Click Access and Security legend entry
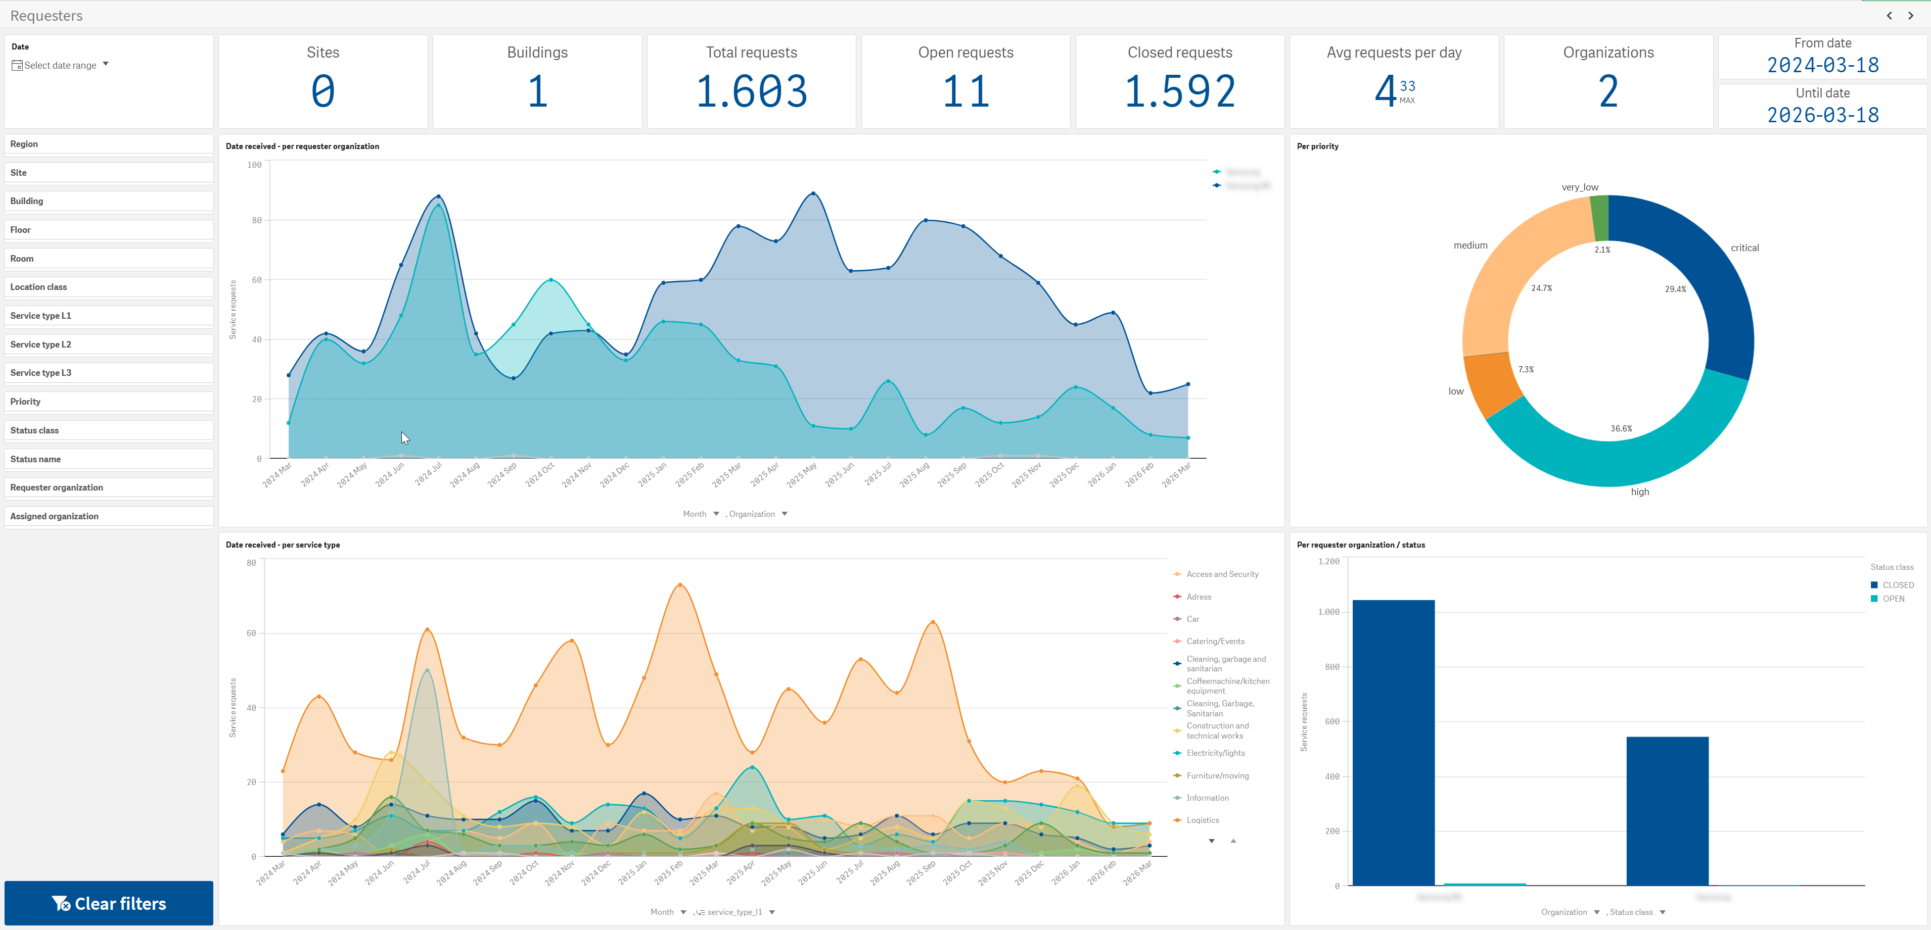Screen dimensions: 1931x930 pos(1215,574)
